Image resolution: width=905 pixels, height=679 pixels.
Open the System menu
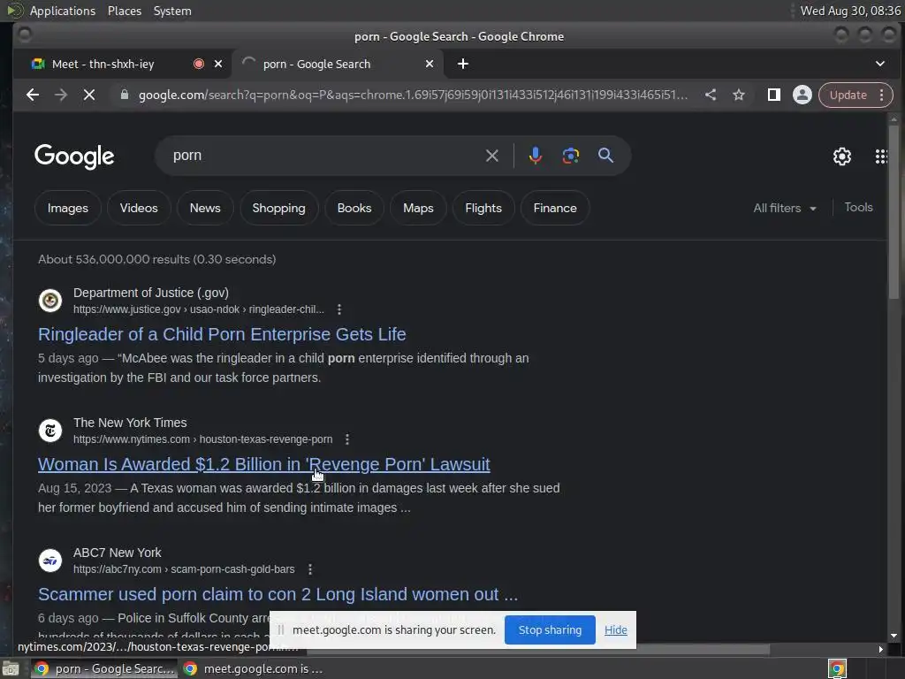[x=172, y=11]
